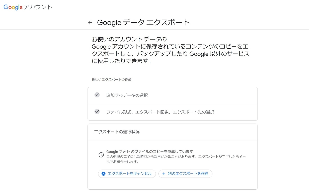Open the Google アカウント logo link

tap(28, 7)
